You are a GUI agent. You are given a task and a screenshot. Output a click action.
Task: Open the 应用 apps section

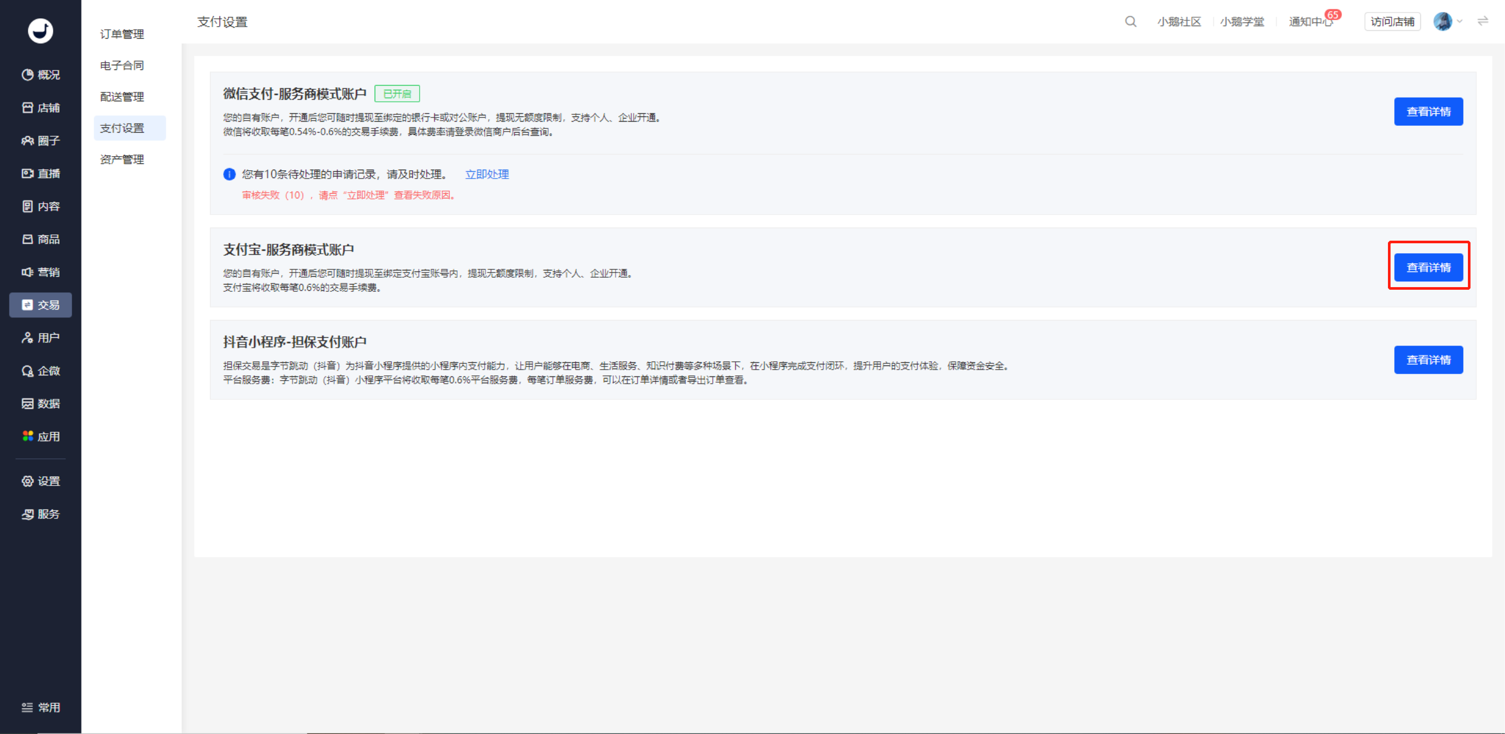click(40, 436)
